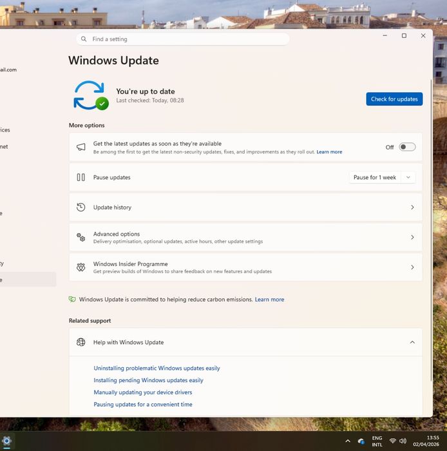Open 'Uninstalling problematic Windows updates easily' link
This screenshot has width=447, height=451.
point(157,369)
